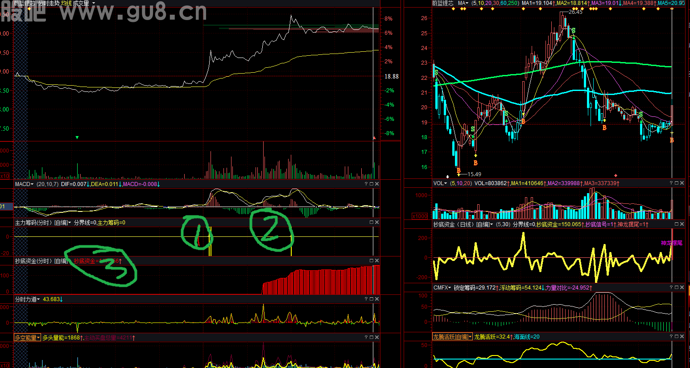The image size is (690, 368).
Task: Open the MA moving-average dropdown
Action: tap(467, 3)
